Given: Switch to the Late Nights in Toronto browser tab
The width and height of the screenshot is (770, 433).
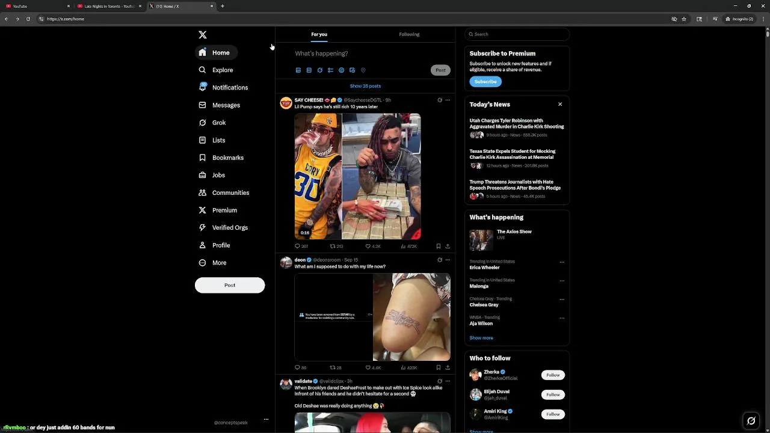Looking at the screenshot, I should click(109, 6).
